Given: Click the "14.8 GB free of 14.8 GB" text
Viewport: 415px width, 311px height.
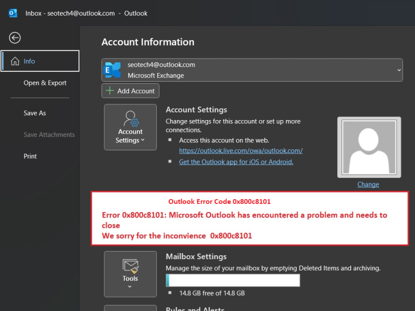Looking at the screenshot, I should coord(212,293).
